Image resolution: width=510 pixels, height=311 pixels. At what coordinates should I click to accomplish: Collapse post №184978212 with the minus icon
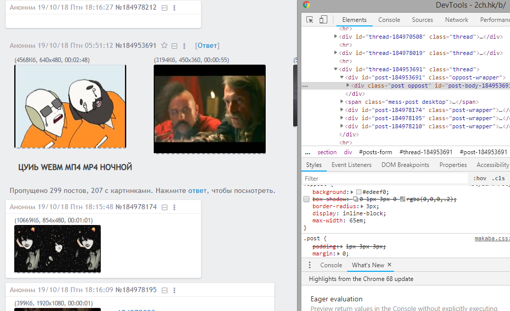coord(164,8)
